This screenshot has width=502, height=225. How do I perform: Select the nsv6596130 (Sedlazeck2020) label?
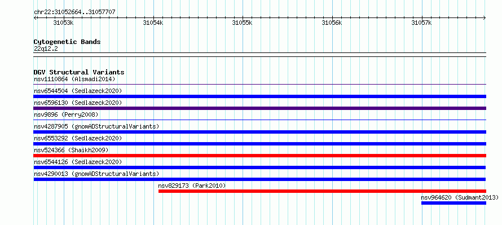click(x=78, y=103)
